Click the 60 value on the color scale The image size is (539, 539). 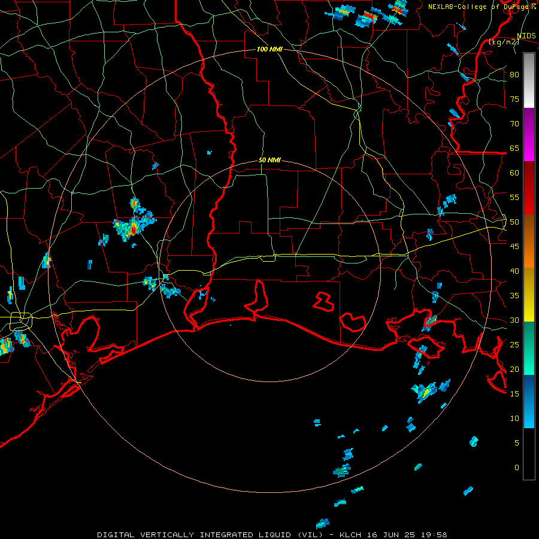(x=514, y=173)
